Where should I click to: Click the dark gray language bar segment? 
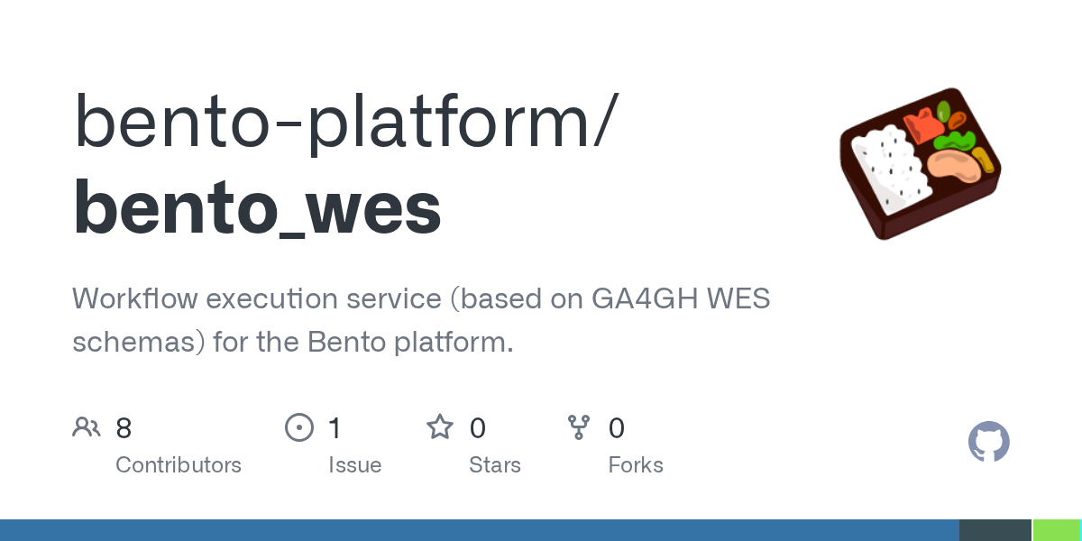[995, 530]
